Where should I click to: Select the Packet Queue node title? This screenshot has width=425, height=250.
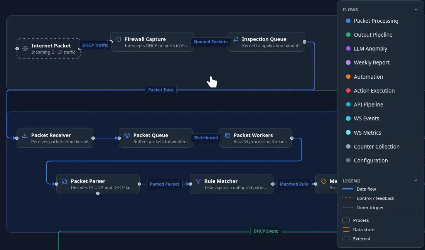(x=151, y=135)
